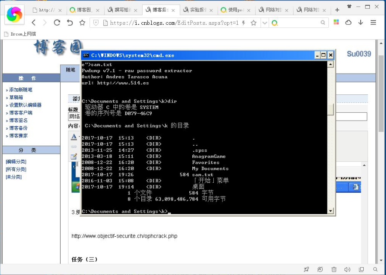Click the search magnifier icon

[323, 23]
